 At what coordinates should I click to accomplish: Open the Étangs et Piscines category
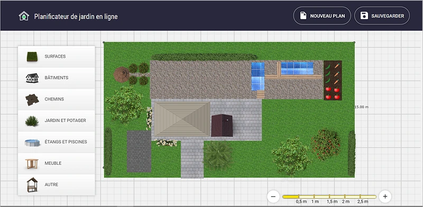(x=57, y=142)
